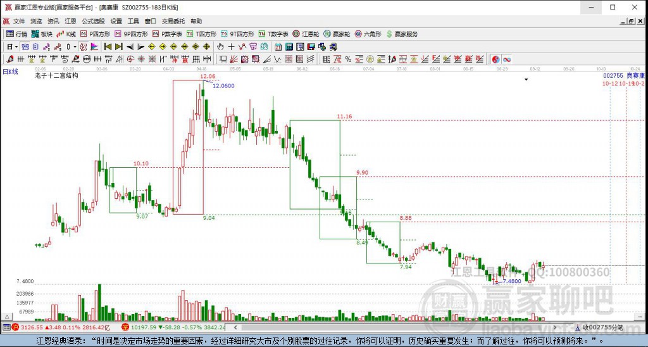Click the Shanghai index 3126.55 status entry

click(60, 327)
